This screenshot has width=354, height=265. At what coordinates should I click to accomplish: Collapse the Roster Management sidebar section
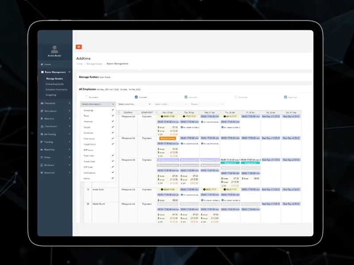click(x=69, y=72)
